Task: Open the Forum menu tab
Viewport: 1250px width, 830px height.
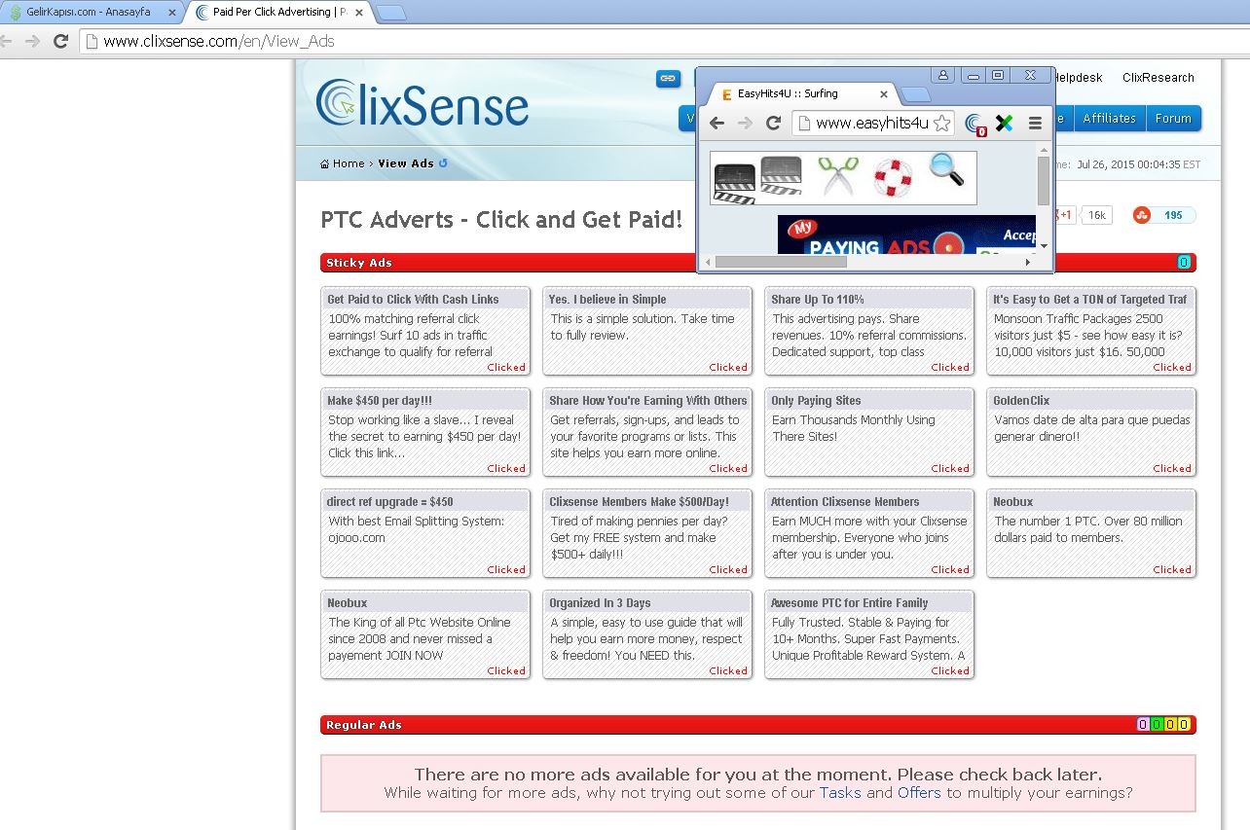Action: coord(1172,119)
